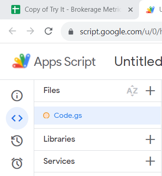Click the script.google.com address bar

pyautogui.click(x=111, y=32)
